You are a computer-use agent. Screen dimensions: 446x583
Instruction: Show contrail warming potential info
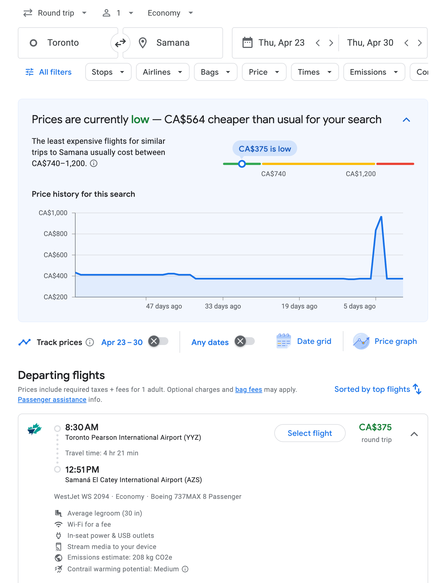[185, 569]
